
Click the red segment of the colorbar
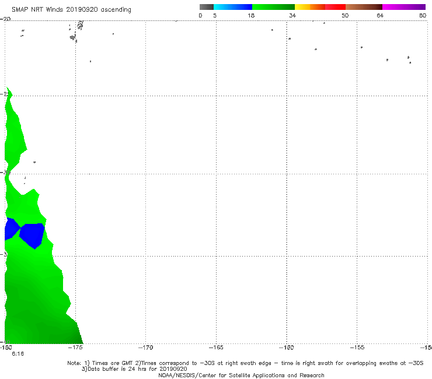point(335,7)
